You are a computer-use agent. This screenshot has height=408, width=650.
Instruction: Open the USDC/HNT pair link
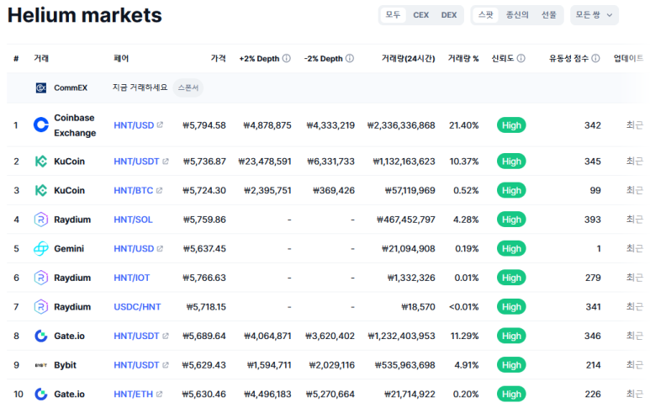coord(137,307)
